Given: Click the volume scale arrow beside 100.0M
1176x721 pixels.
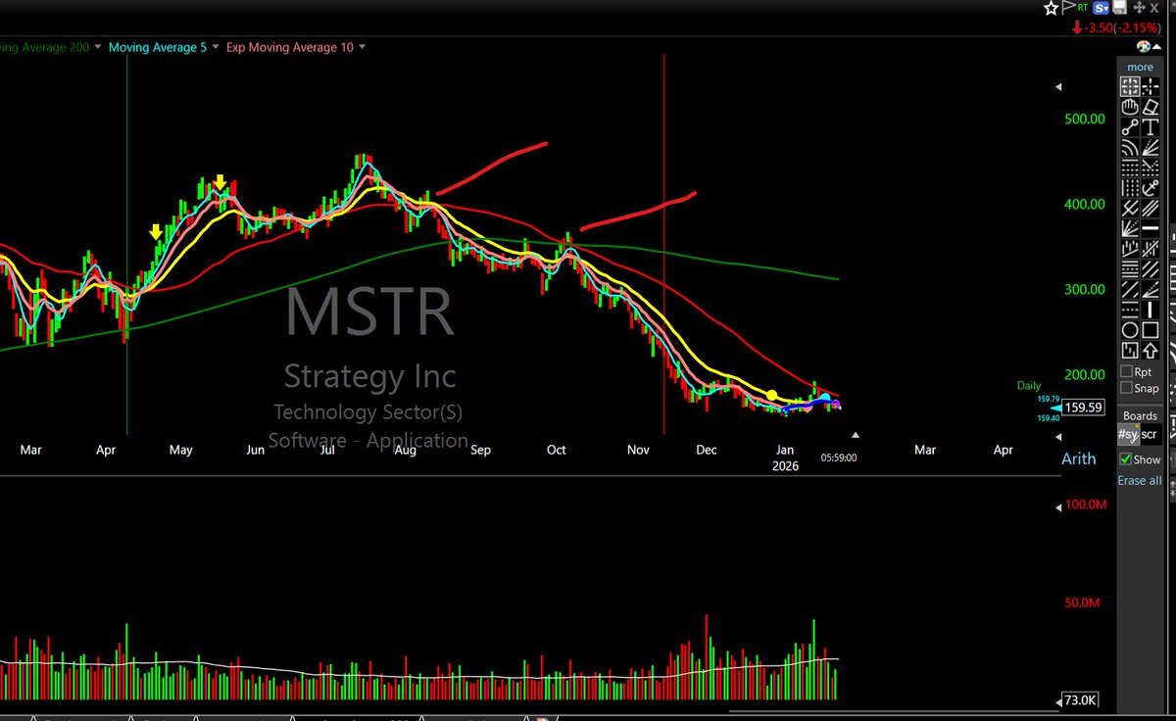Looking at the screenshot, I should (1058, 506).
